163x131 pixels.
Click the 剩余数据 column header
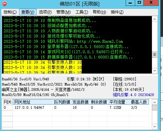coord(98,102)
